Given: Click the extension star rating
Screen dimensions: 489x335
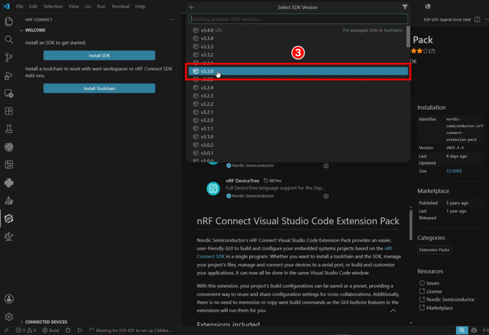Looking at the screenshot, I should (423, 51).
